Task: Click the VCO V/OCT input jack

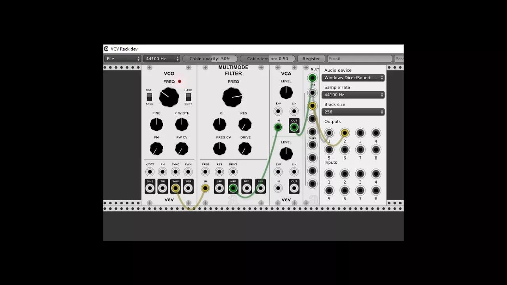Action: tap(150, 172)
